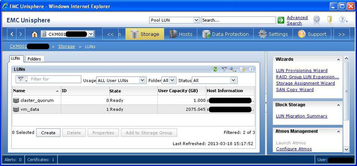357x166 pixels.
Task: Click the Create button
Action: pos(48,133)
